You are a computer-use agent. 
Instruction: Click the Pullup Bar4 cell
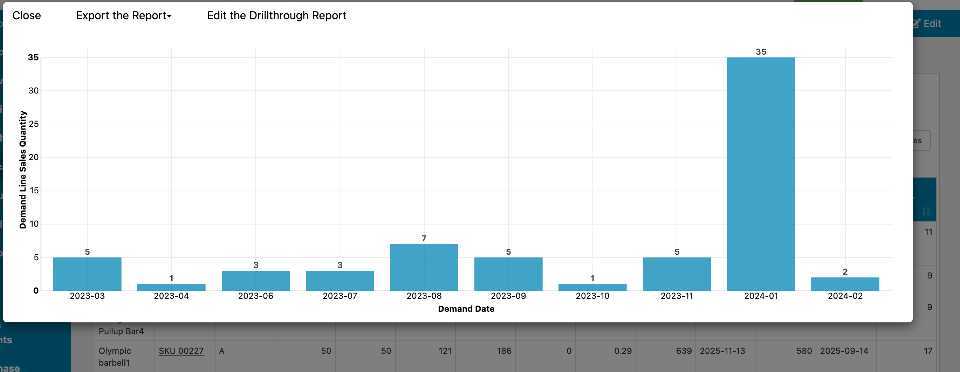point(121,330)
